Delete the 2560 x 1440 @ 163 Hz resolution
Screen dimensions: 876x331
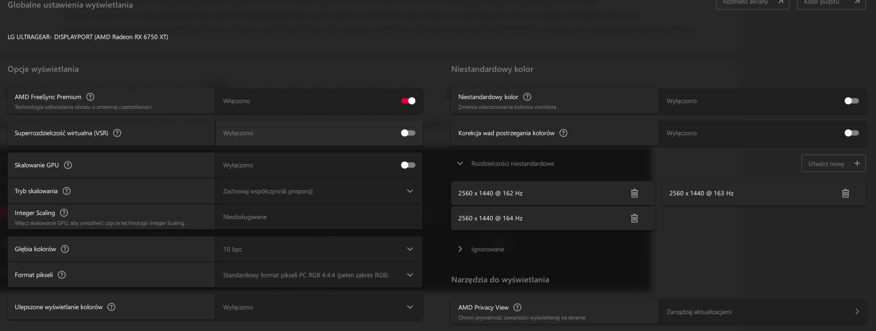tap(845, 193)
